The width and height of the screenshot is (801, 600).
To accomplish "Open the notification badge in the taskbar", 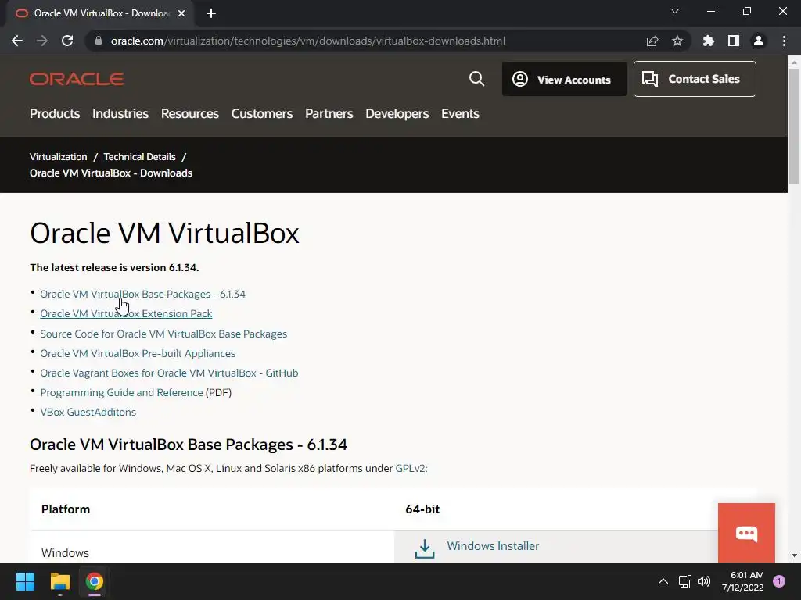I will coord(779,581).
